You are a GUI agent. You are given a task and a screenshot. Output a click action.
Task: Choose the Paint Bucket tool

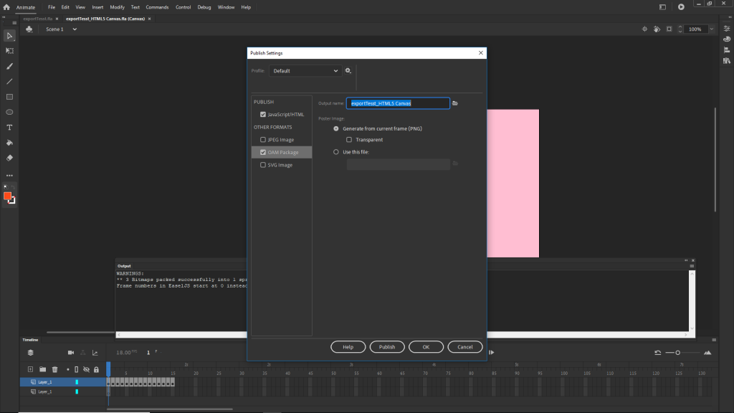10,143
